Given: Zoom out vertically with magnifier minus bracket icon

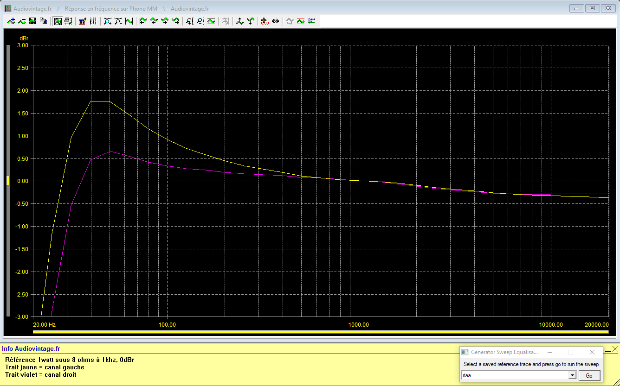Looking at the screenshot, I should coord(200,21).
